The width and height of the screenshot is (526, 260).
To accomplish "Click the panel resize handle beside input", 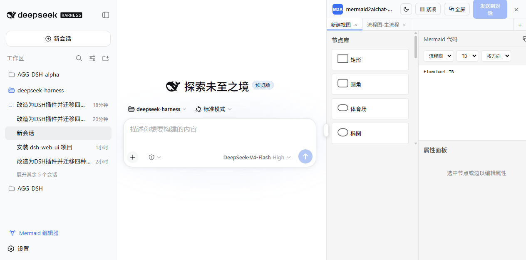I will pyautogui.click(x=326, y=130).
